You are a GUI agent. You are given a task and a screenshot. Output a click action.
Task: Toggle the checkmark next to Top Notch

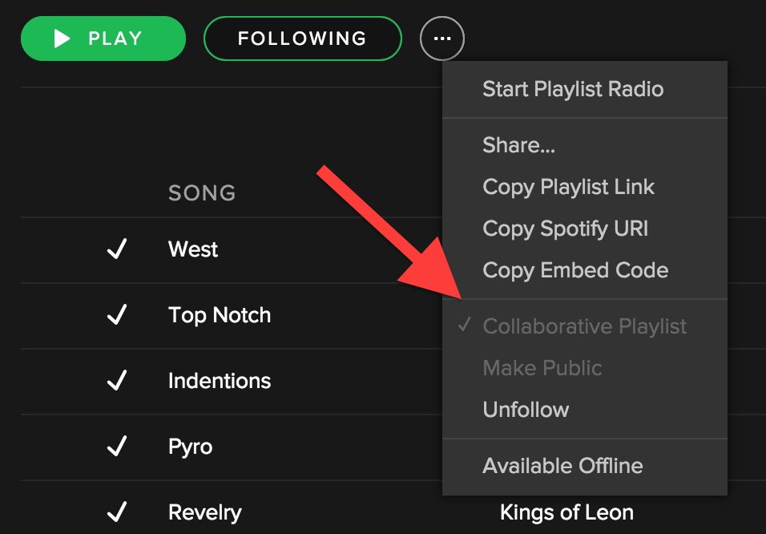pyautogui.click(x=117, y=315)
